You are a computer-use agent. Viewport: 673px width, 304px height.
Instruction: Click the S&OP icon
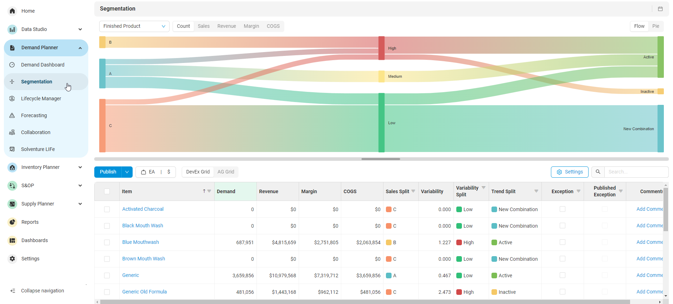12,185
